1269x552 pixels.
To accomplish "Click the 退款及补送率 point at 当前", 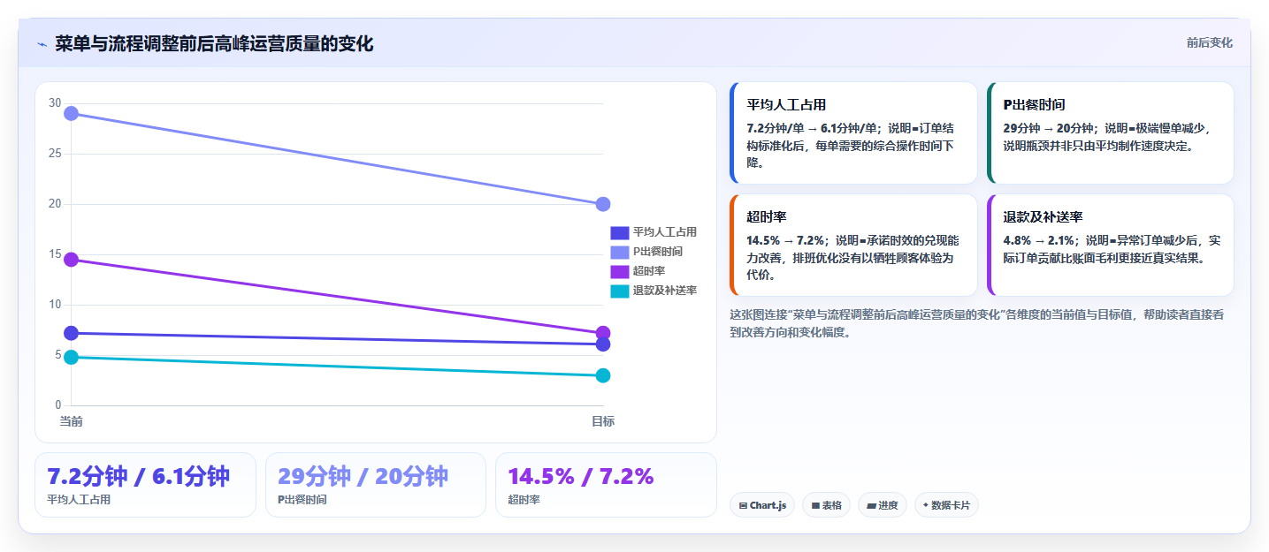I will (x=71, y=357).
